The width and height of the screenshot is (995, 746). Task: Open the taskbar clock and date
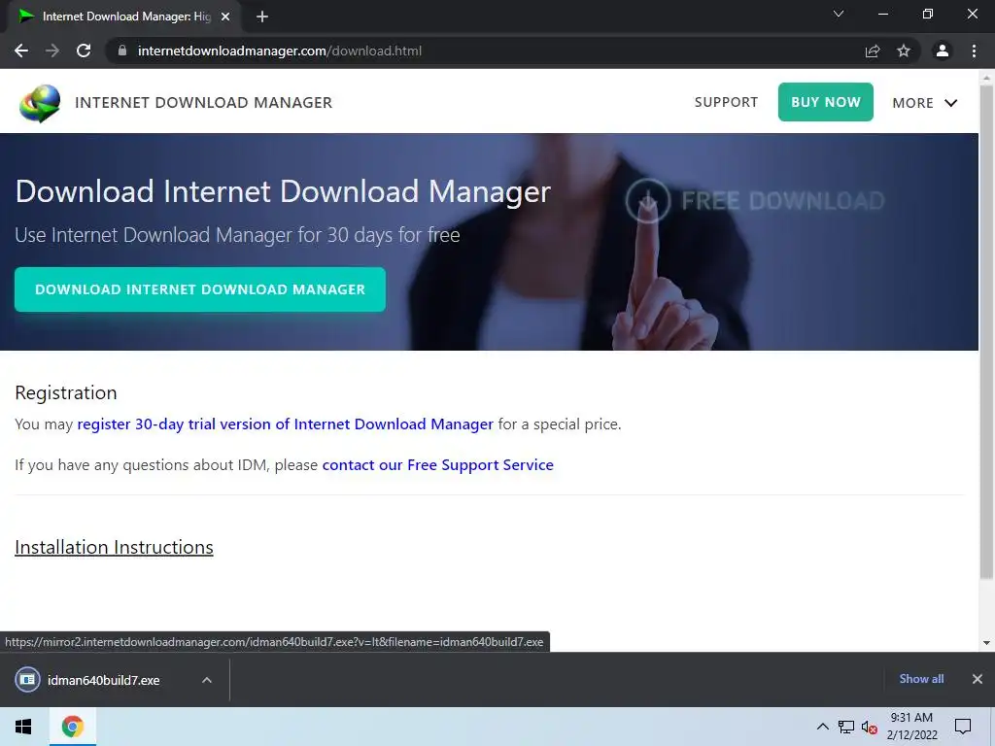pos(911,727)
